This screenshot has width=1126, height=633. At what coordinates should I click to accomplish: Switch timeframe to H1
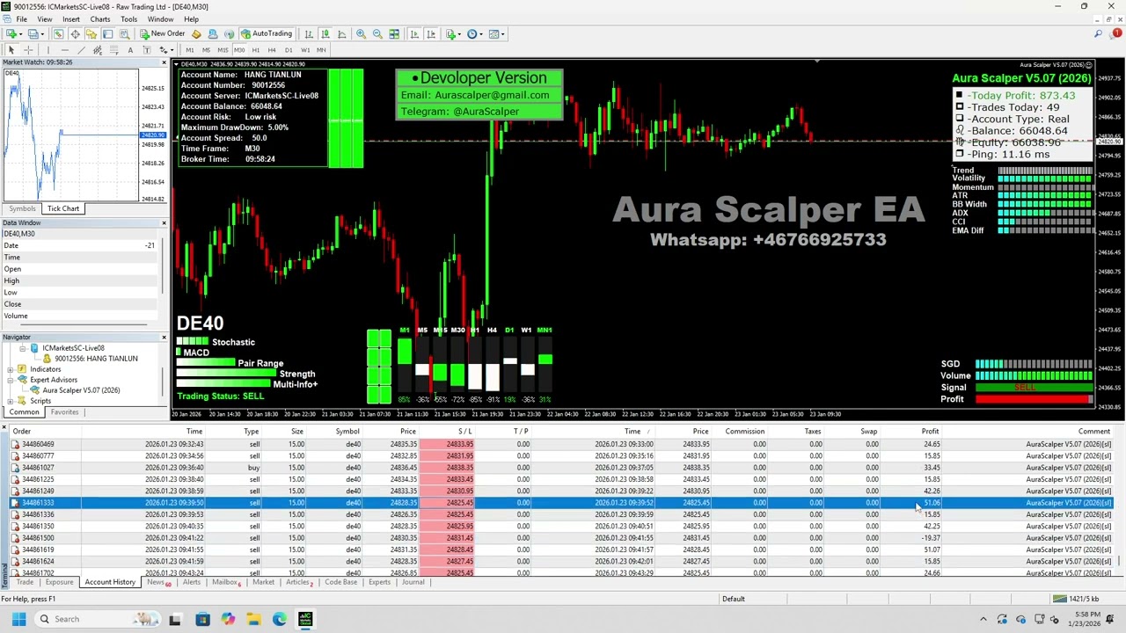tap(256, 49)
